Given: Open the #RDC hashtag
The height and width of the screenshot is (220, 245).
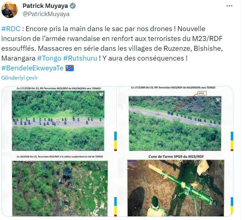Looking at the screenshot, I should coord(11,29).
